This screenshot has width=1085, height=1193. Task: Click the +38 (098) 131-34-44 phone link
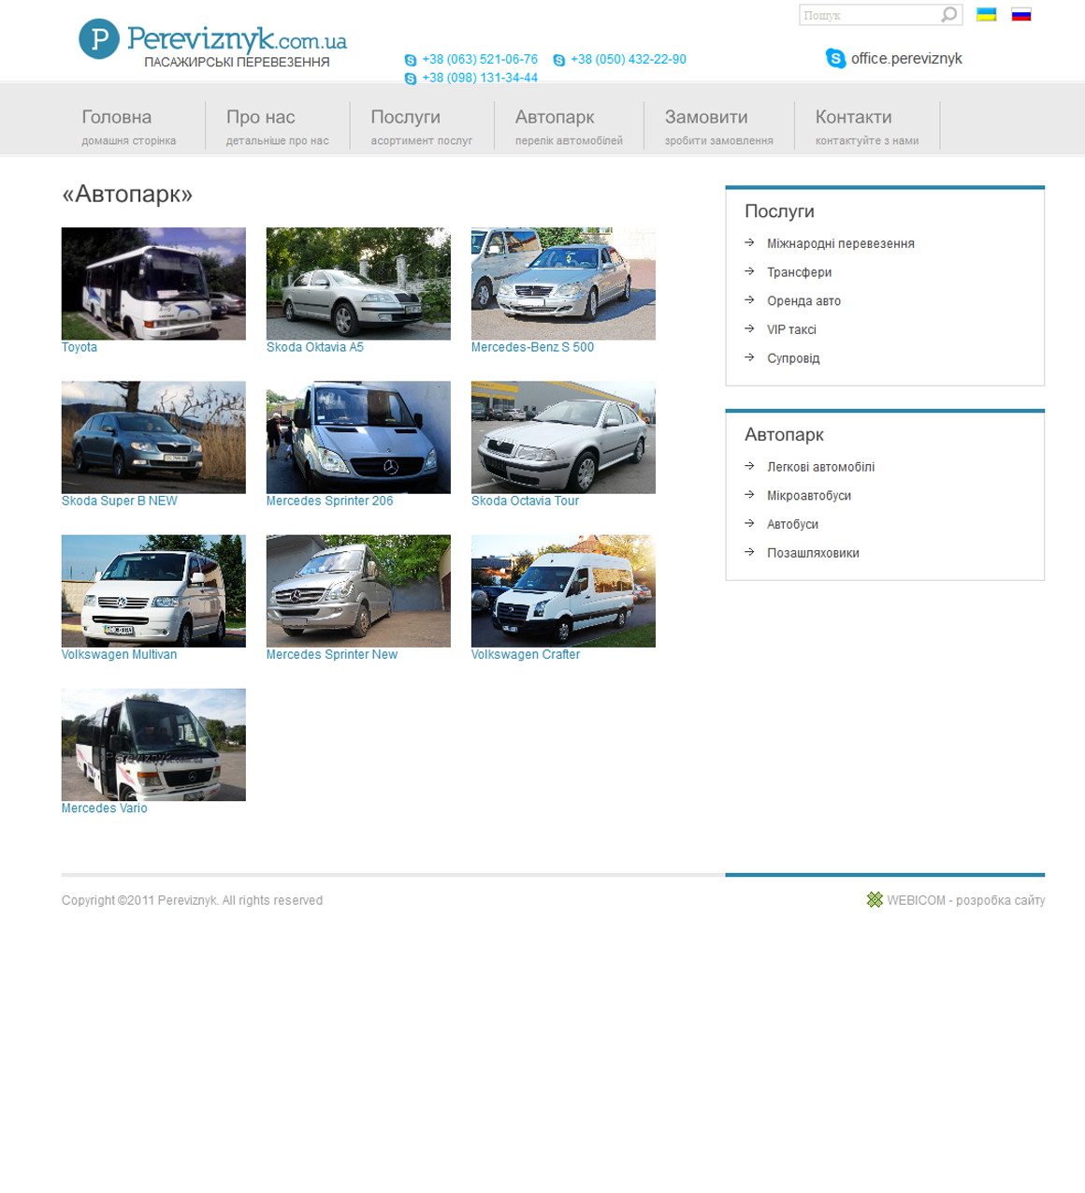click(x=480, y=78)
